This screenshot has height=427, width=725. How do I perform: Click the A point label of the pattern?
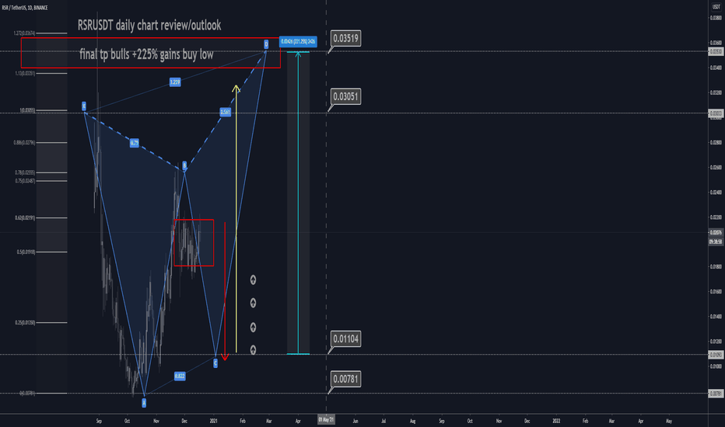pos(144,403)
